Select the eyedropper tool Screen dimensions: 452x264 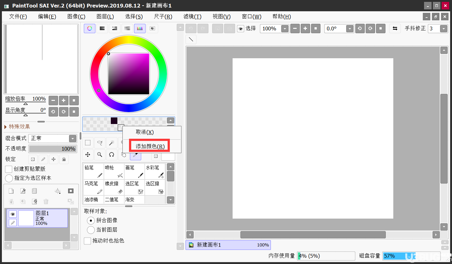pos(135,155)
